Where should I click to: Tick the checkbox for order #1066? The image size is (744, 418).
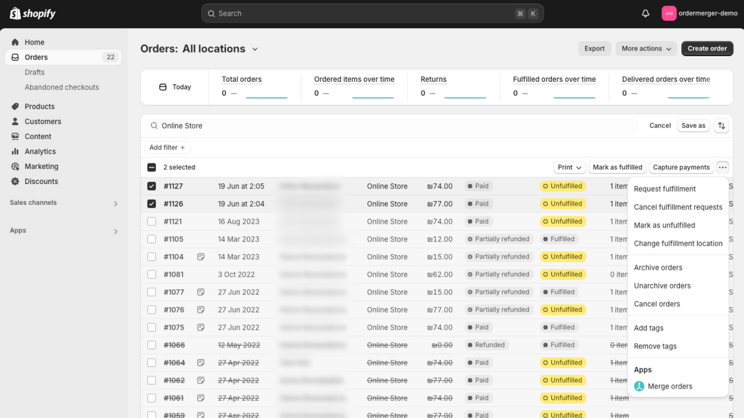click(x=152, y=345)
